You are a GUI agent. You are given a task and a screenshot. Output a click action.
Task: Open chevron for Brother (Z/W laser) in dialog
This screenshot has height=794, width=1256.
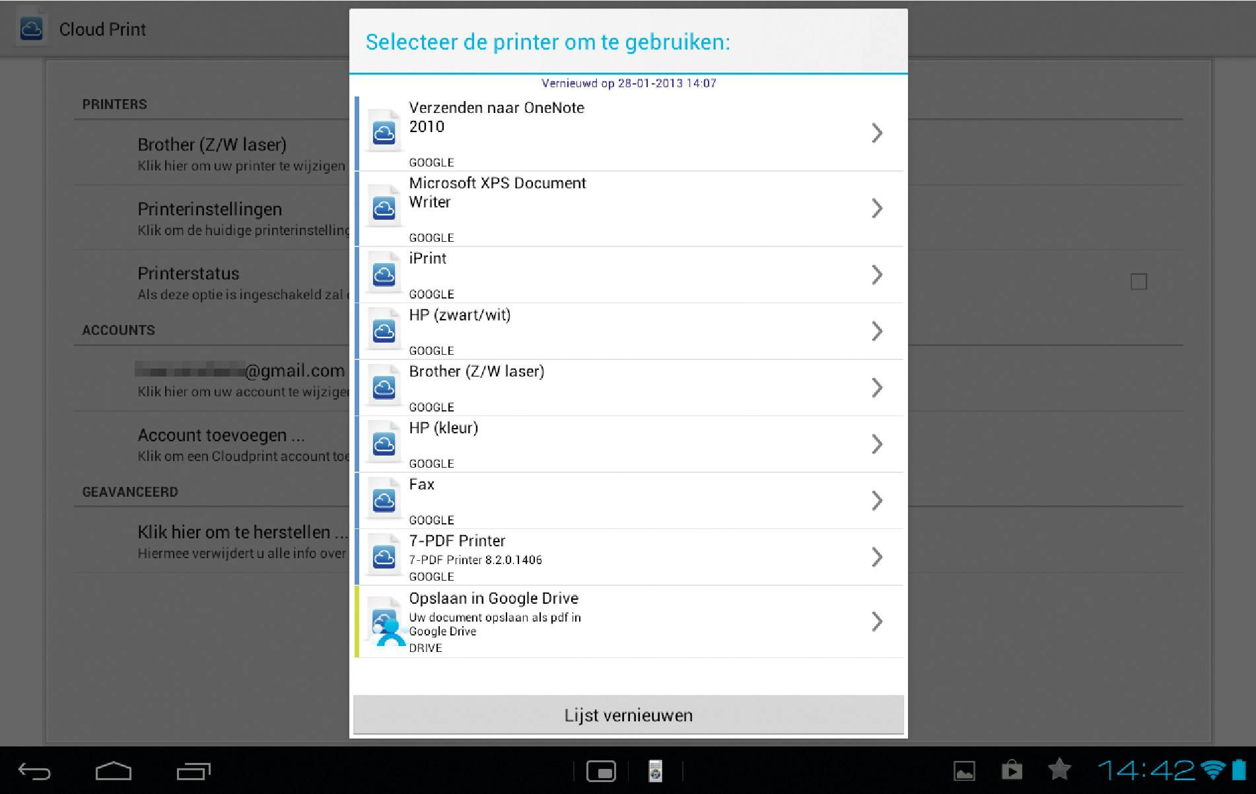[877, 388]
